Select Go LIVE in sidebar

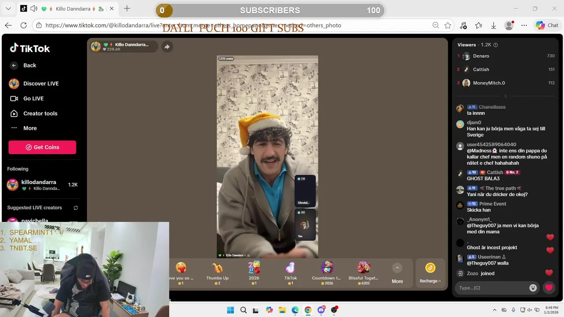(x=27, y=99)
